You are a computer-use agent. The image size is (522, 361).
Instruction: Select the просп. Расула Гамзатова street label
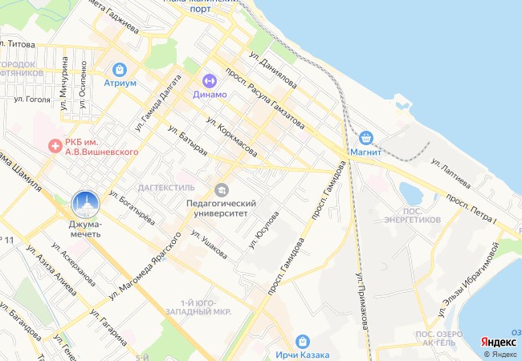265,99
